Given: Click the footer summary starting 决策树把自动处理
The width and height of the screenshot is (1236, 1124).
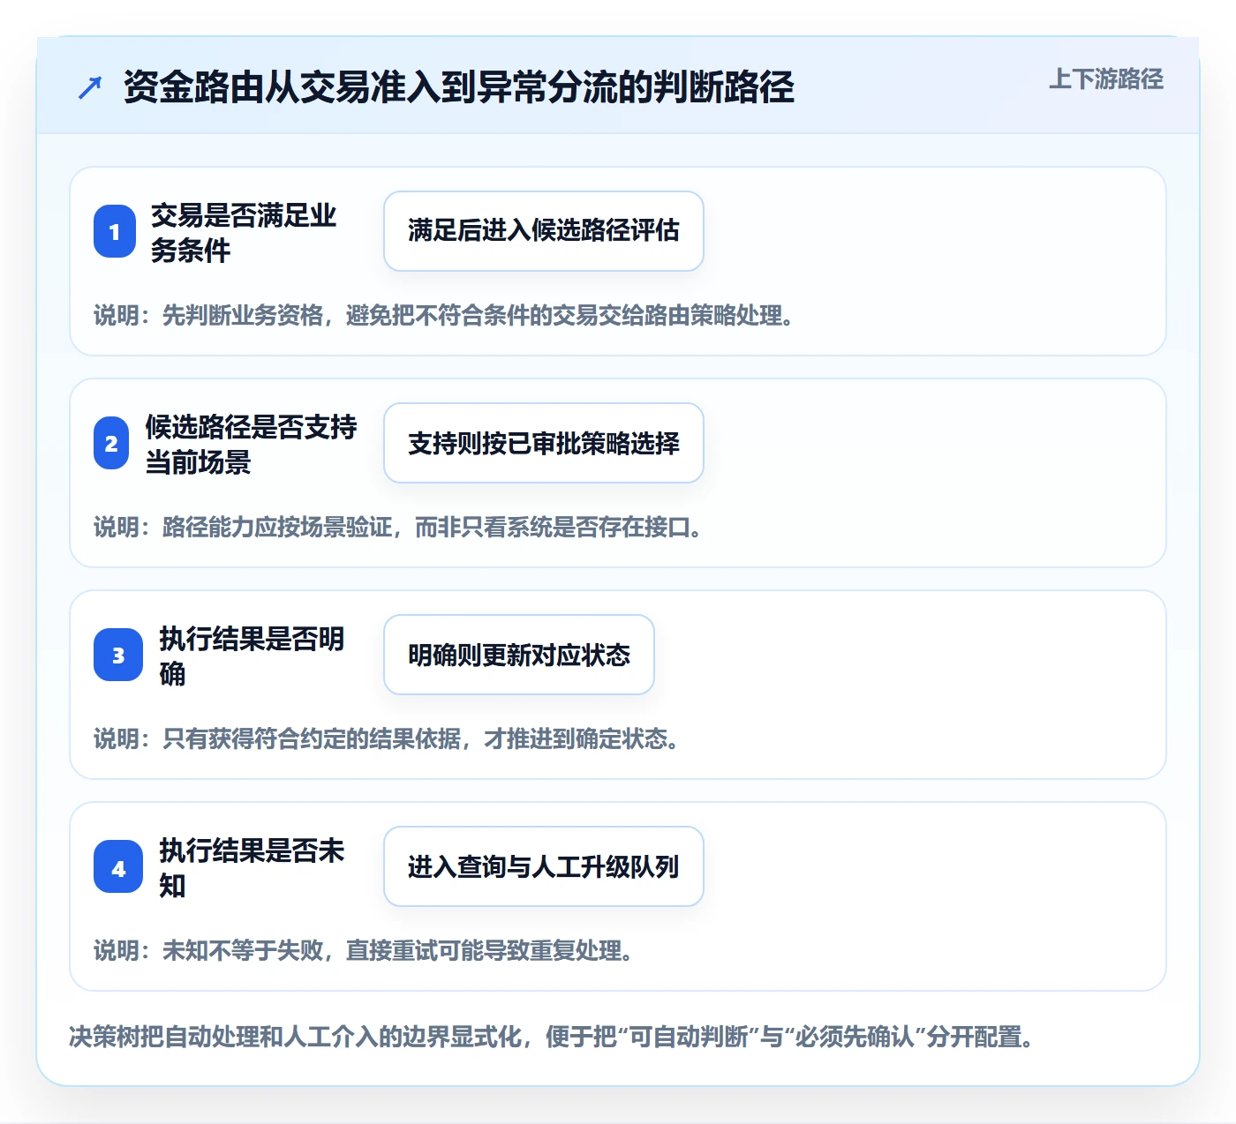Looking at the screenshot, I should point(552,1037).
